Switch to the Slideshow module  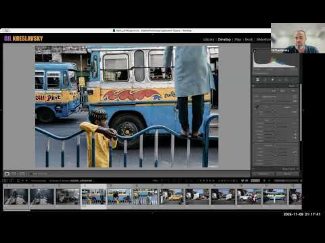(263, 40)
